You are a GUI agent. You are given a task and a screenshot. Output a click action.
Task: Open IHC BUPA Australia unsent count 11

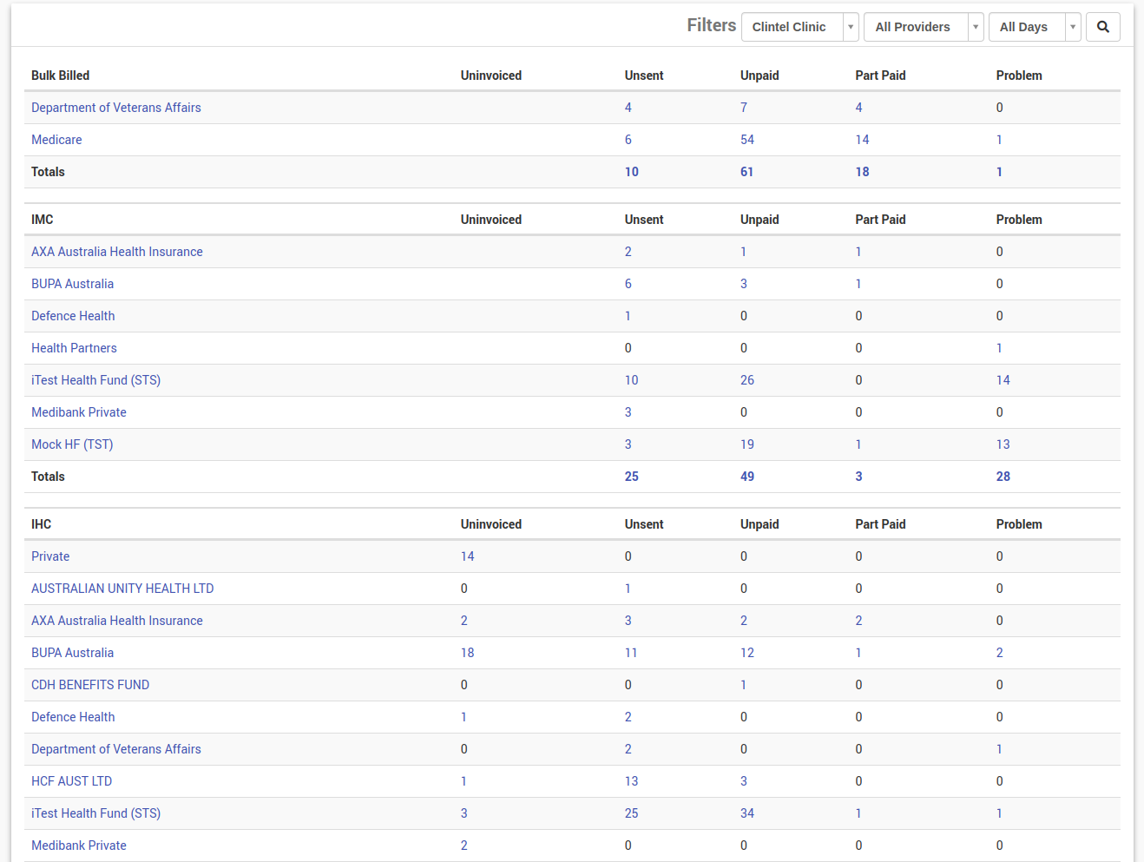click(631, 653)
